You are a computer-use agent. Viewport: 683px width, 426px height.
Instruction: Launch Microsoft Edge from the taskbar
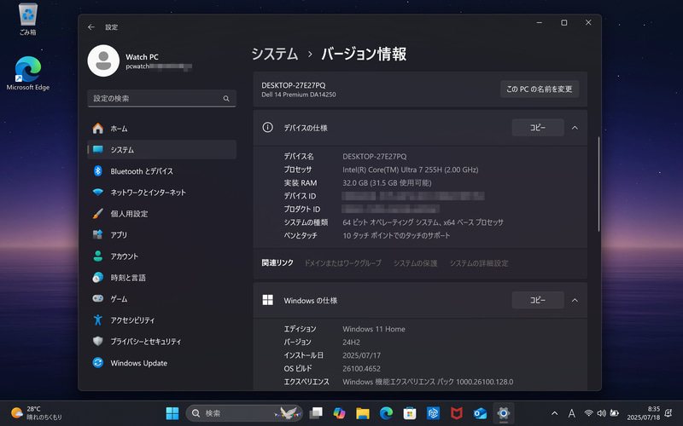click(386, 413)
